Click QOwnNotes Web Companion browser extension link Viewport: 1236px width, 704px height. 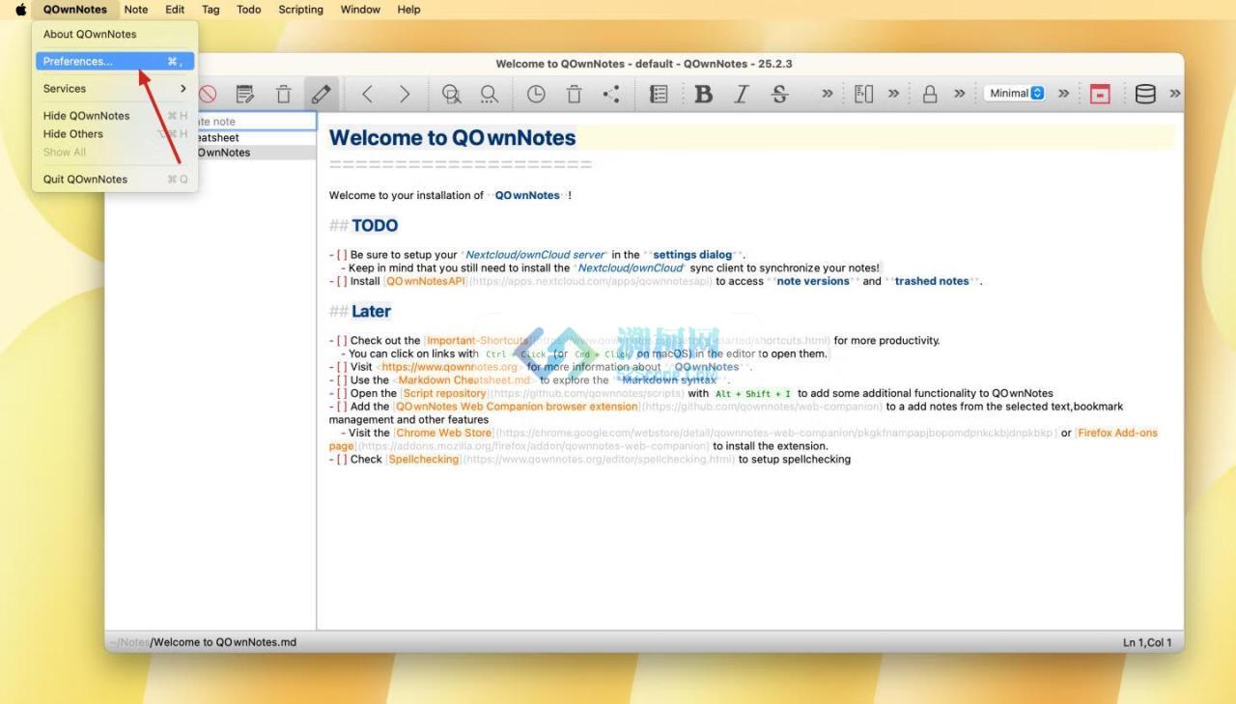517,407
